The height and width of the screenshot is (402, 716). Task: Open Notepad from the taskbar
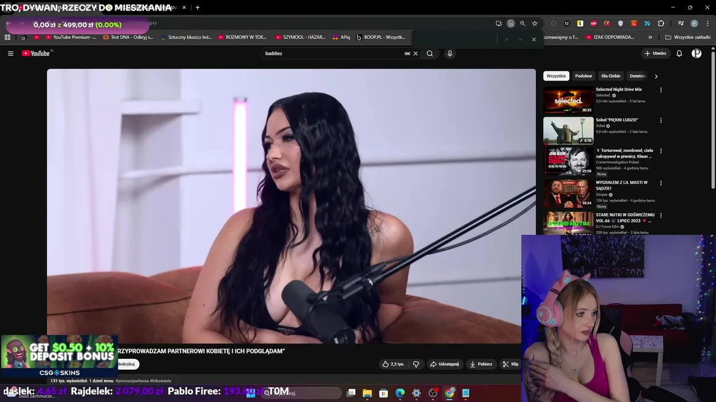tap(465, 393)
